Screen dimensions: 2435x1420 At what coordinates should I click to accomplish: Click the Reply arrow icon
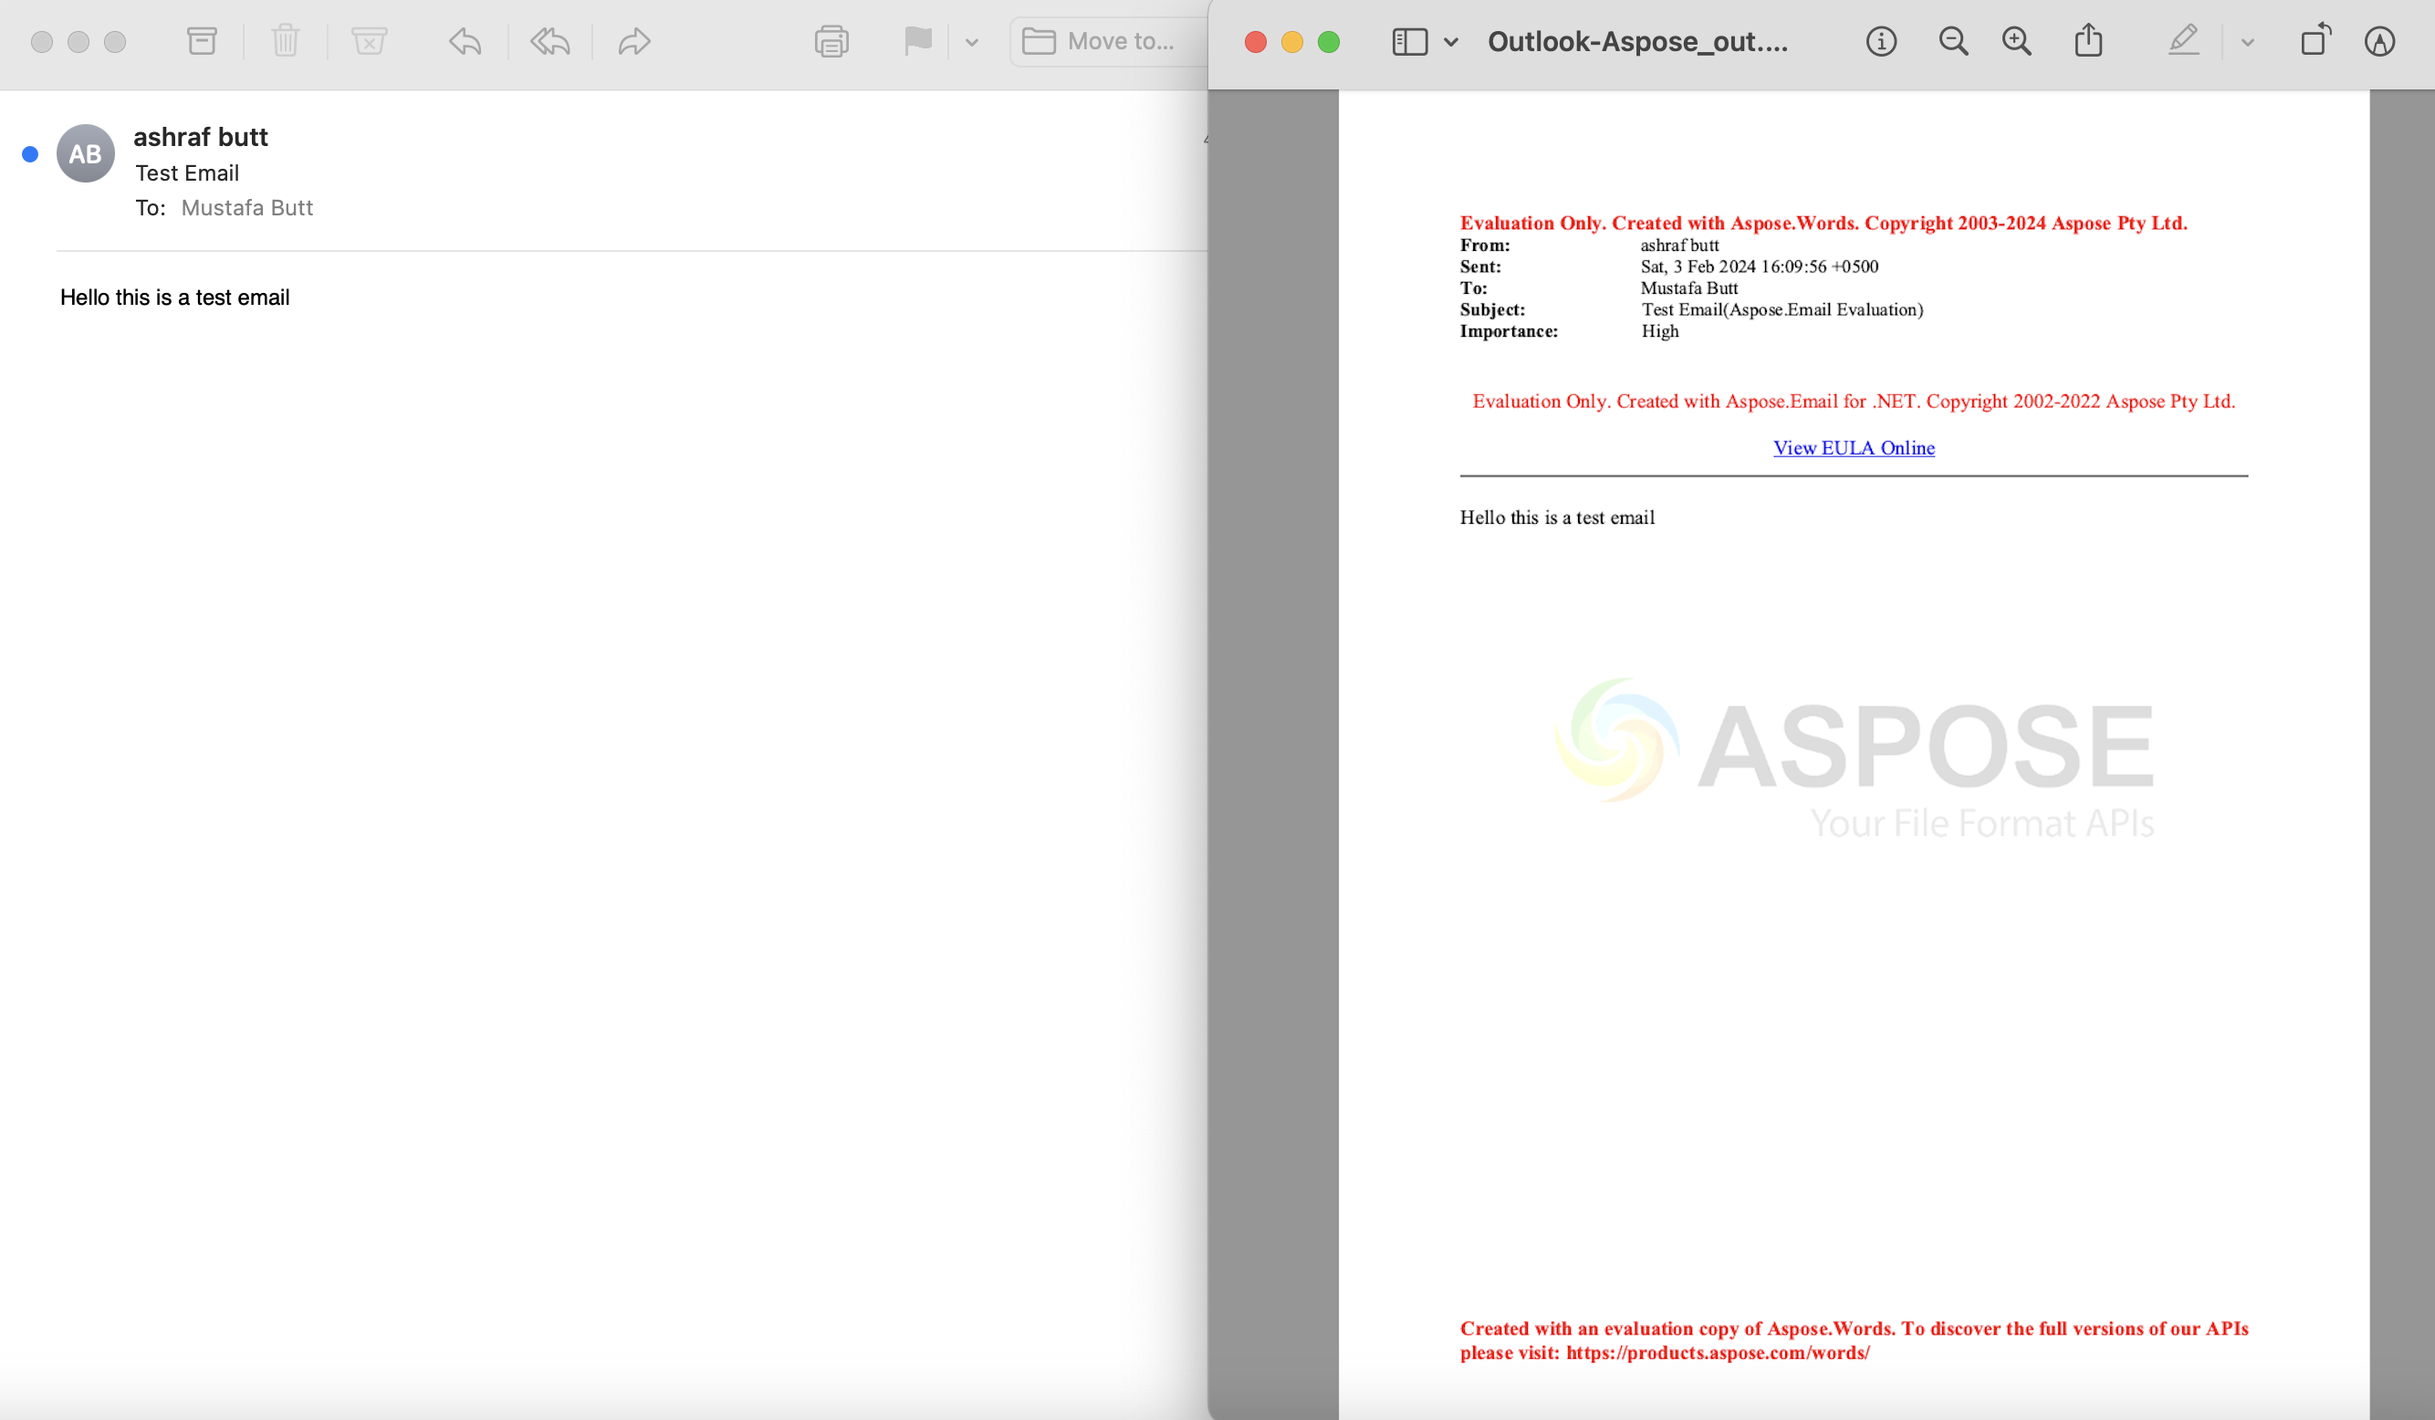[465, 40]
